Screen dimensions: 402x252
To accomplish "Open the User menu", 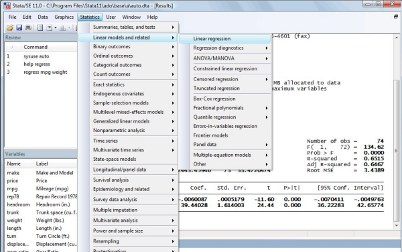I will [x=111, y=17].
